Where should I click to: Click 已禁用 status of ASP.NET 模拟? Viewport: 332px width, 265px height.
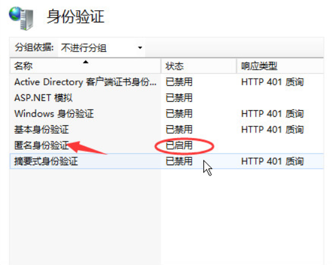tap(179, 98)
